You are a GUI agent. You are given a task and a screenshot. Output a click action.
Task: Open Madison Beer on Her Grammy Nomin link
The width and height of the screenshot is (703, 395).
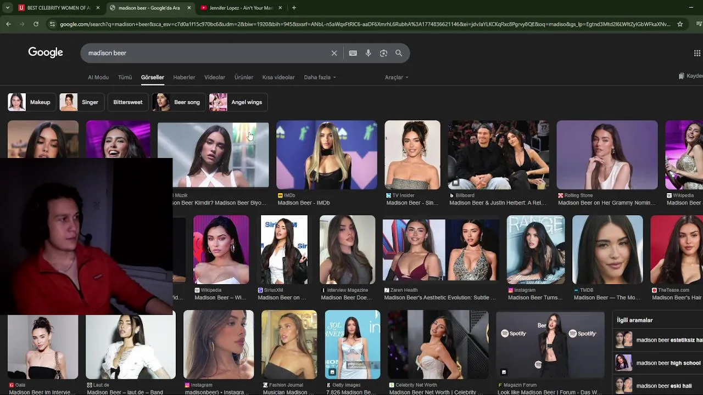point(607,203)
